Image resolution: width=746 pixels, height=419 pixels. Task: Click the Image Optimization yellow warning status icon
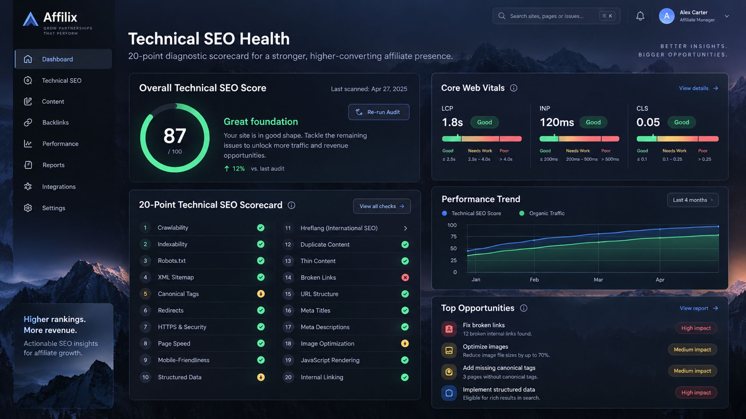click(x=405, y=343)
